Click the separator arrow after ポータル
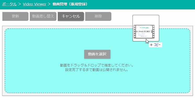The image size is (195, 98). (x=20, y=4)
